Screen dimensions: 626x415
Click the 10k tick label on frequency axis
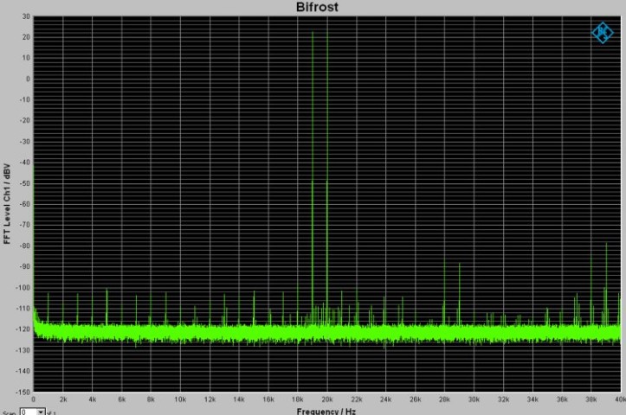[x=180, y=399]
